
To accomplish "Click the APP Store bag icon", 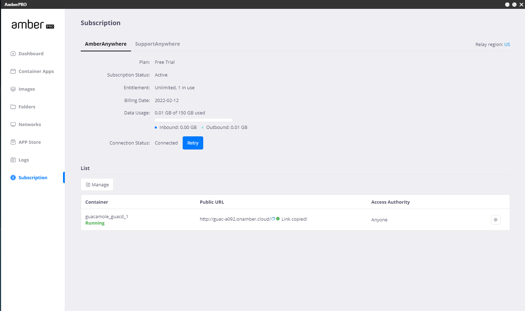I will [13, 142].
